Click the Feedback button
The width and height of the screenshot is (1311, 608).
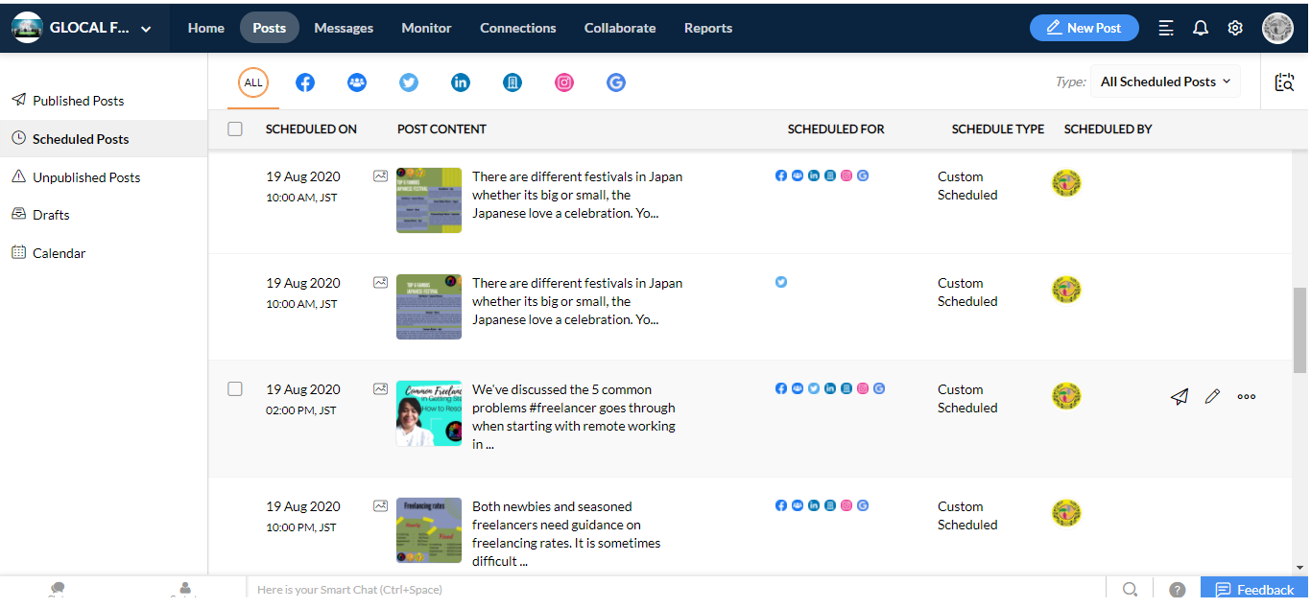1254,590
